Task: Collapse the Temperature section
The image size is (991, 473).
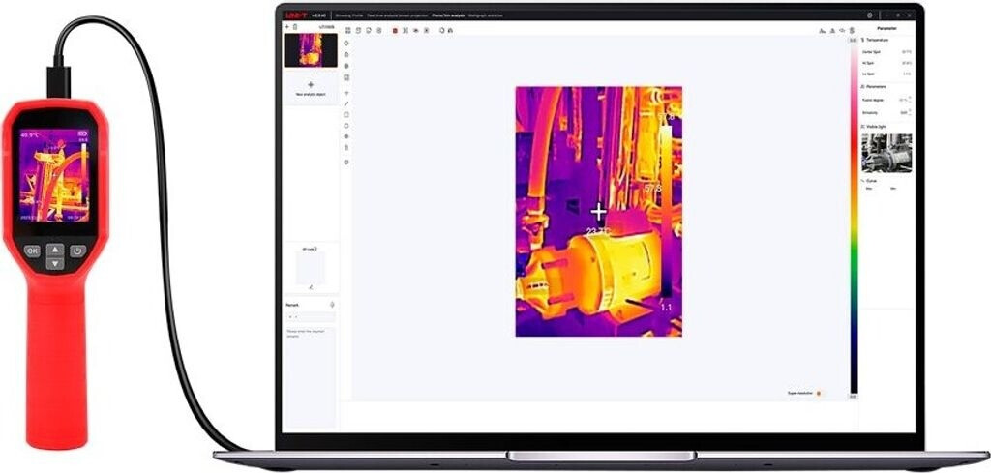Action: [862, 40]
